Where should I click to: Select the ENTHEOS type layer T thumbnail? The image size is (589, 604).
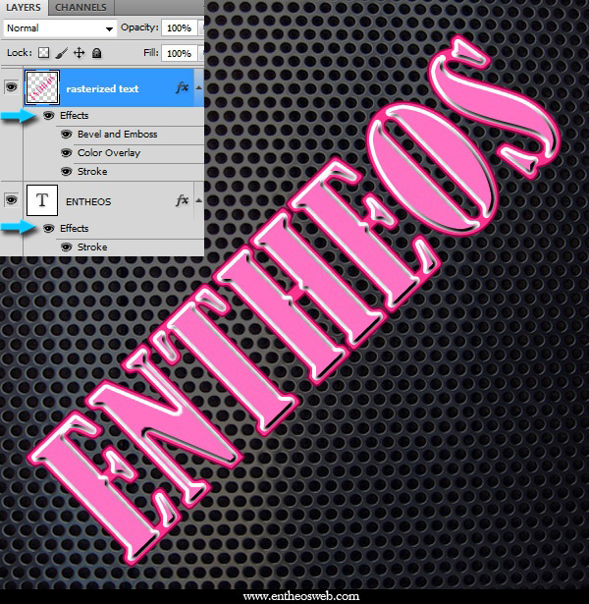(42, 200)
